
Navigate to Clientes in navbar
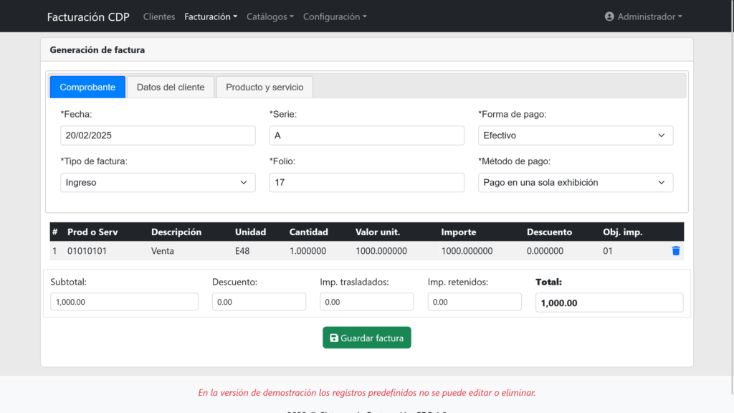159,16
